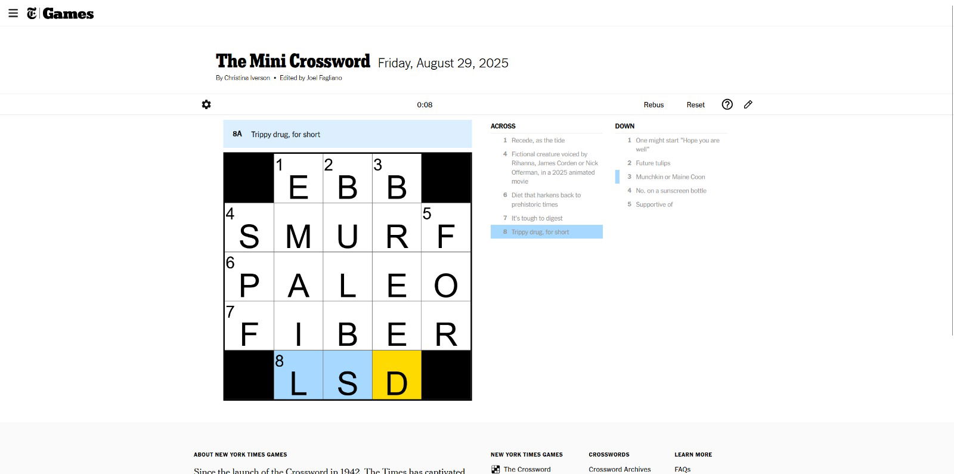Click the cell containing S in SMURF

coord(249,228)
